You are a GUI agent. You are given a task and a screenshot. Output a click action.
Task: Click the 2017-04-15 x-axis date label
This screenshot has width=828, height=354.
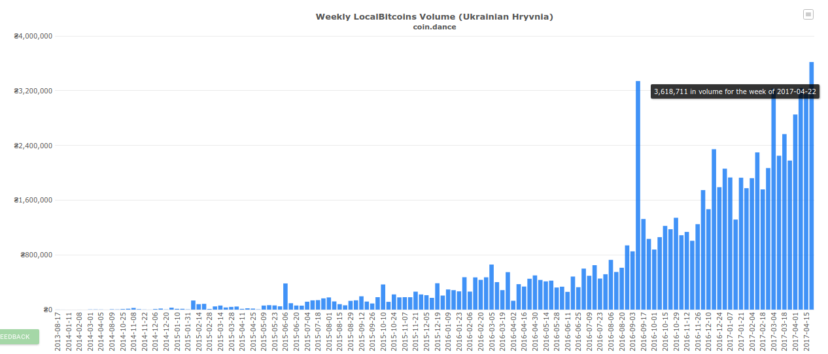coord(806,332)
